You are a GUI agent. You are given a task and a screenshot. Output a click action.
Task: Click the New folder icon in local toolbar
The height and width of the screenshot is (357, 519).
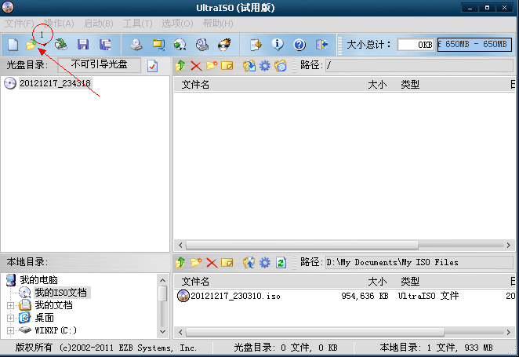pos(196,263)
